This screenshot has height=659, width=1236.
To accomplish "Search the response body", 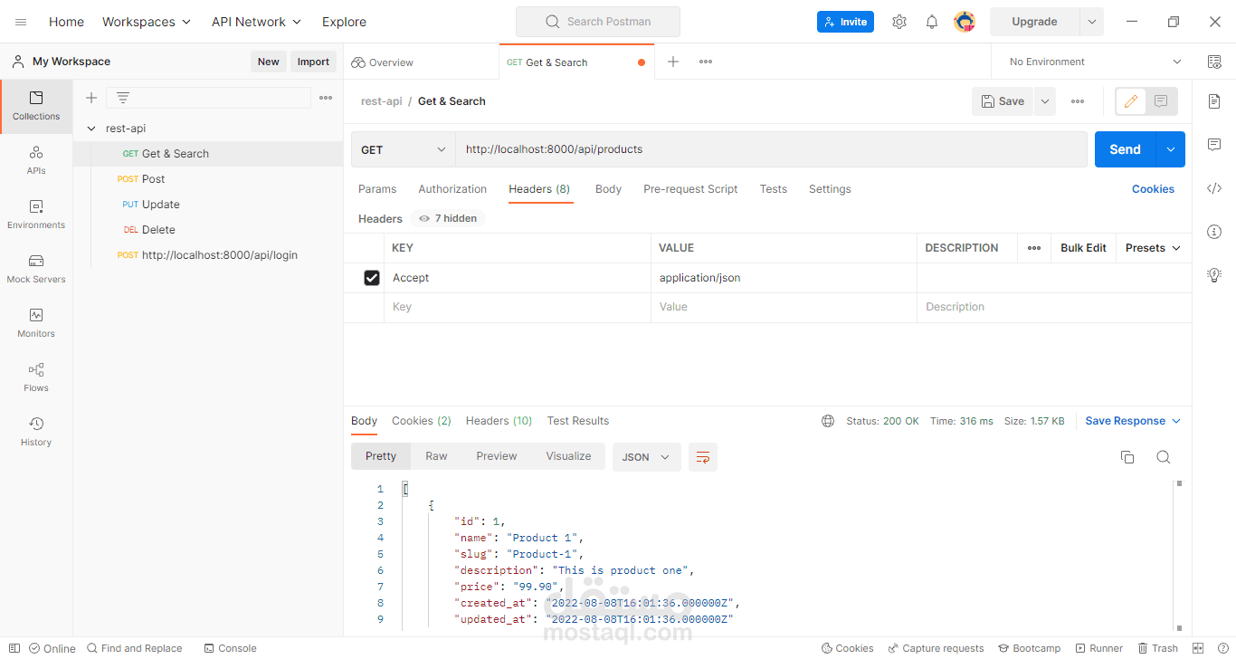I will (x=1164, y=457).
